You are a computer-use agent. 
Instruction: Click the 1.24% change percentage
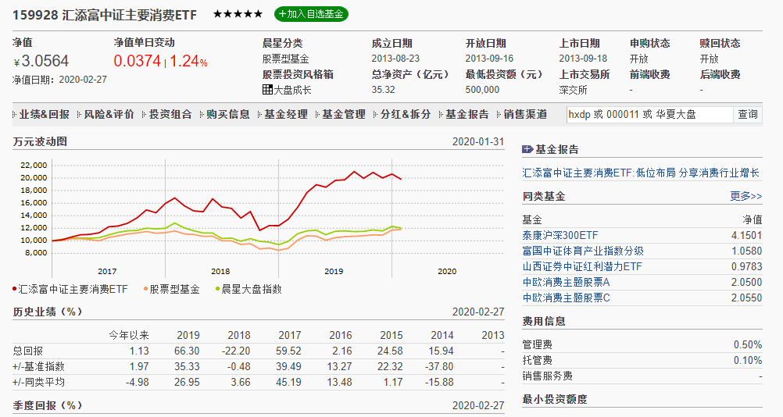tap(189, 61)
